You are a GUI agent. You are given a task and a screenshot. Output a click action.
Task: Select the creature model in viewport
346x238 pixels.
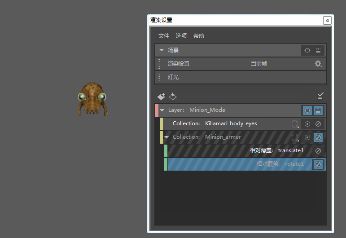coord(92,99)
